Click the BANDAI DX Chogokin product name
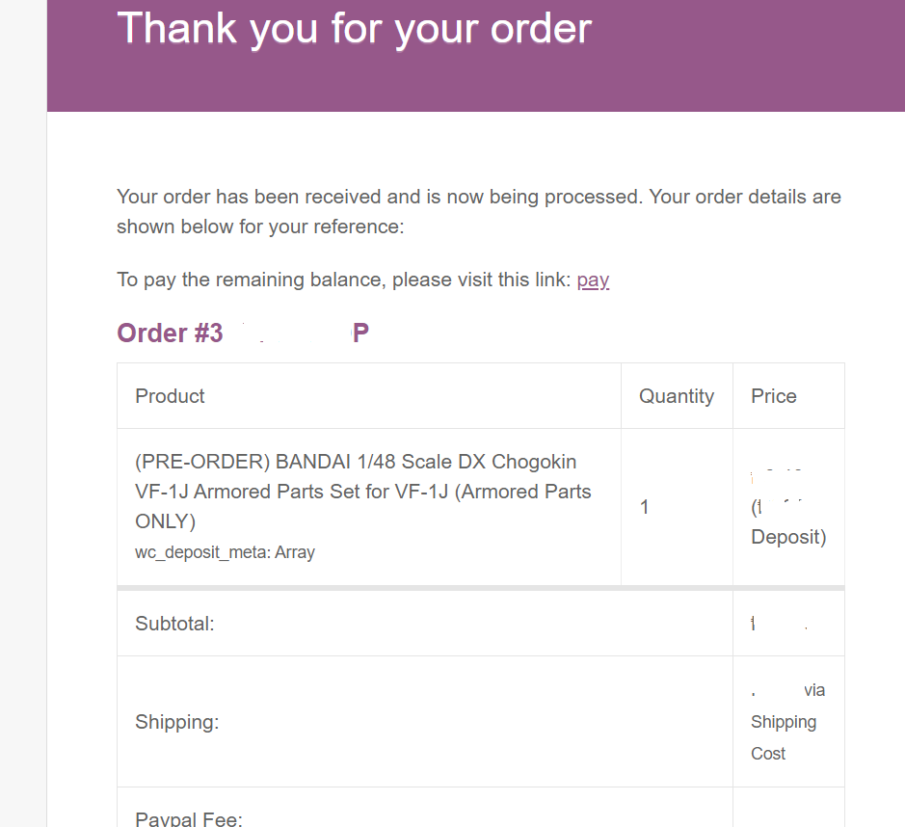 363,492
